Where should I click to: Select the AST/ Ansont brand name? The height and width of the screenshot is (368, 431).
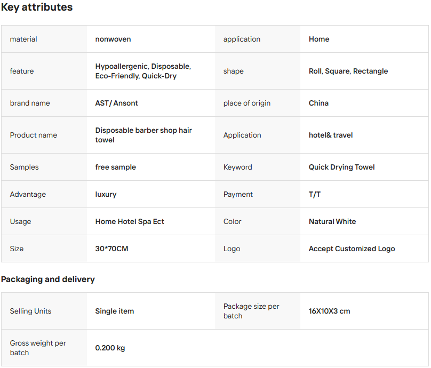point(116,103)
